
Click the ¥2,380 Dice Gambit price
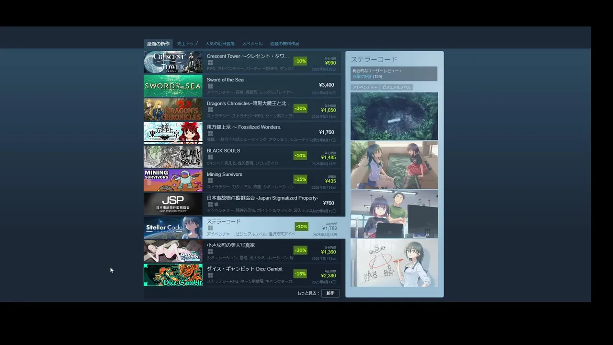click(x=329, y=276)
